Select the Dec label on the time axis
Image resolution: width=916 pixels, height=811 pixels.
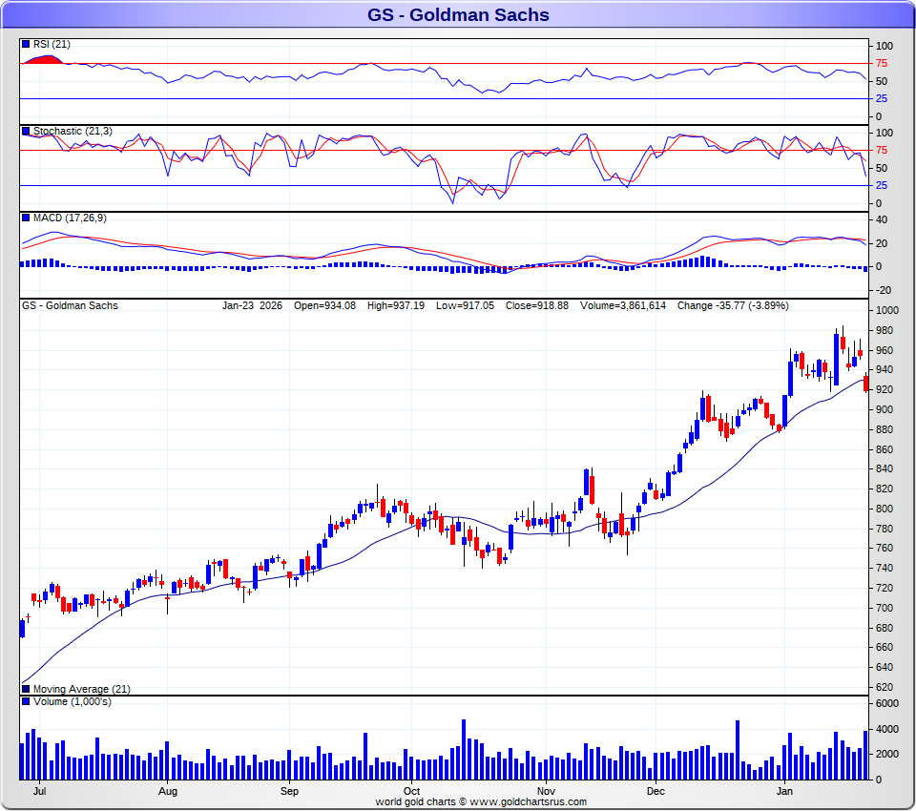click(x=656, y=791)
